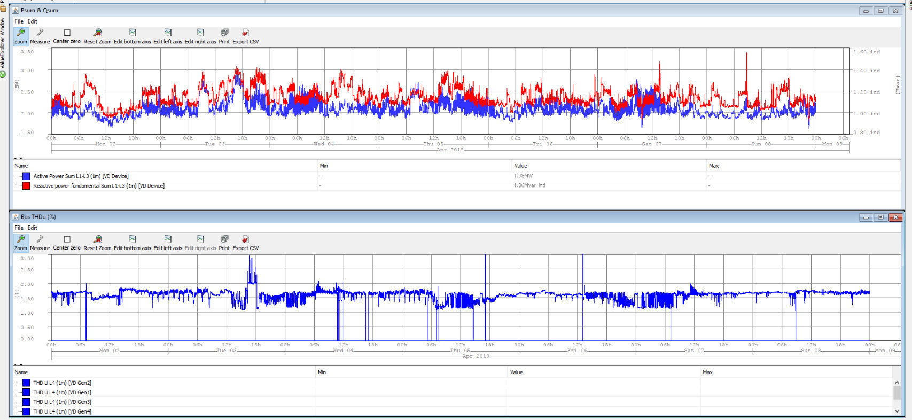Click Name column header in Psum & Qsum legend

tap(165, 166)
